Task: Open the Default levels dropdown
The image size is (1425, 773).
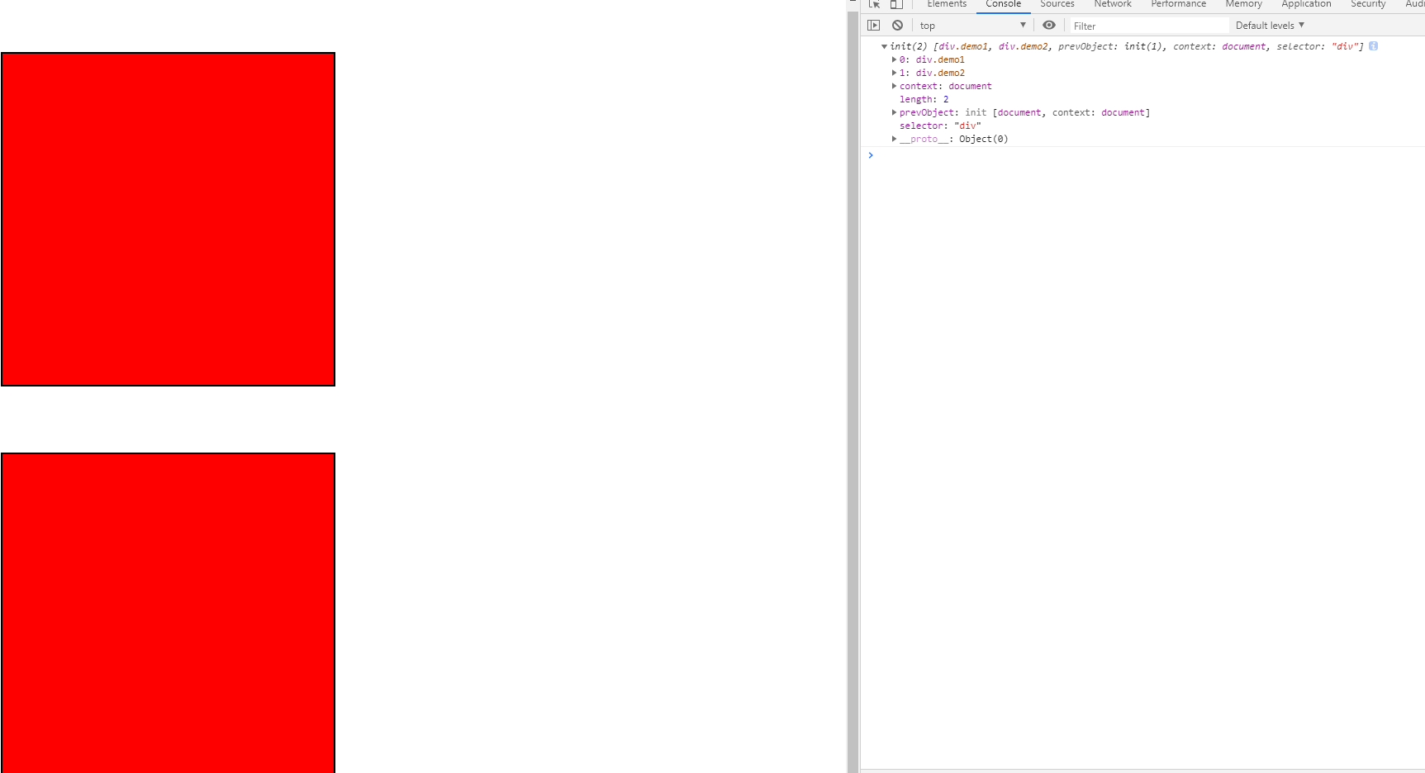Action: (x=1270, y=26)
